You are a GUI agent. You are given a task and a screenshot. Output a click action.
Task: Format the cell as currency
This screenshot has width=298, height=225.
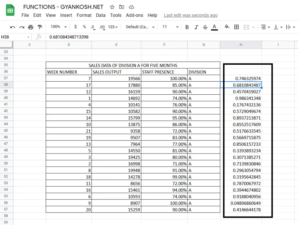click(x=75, y=27)
